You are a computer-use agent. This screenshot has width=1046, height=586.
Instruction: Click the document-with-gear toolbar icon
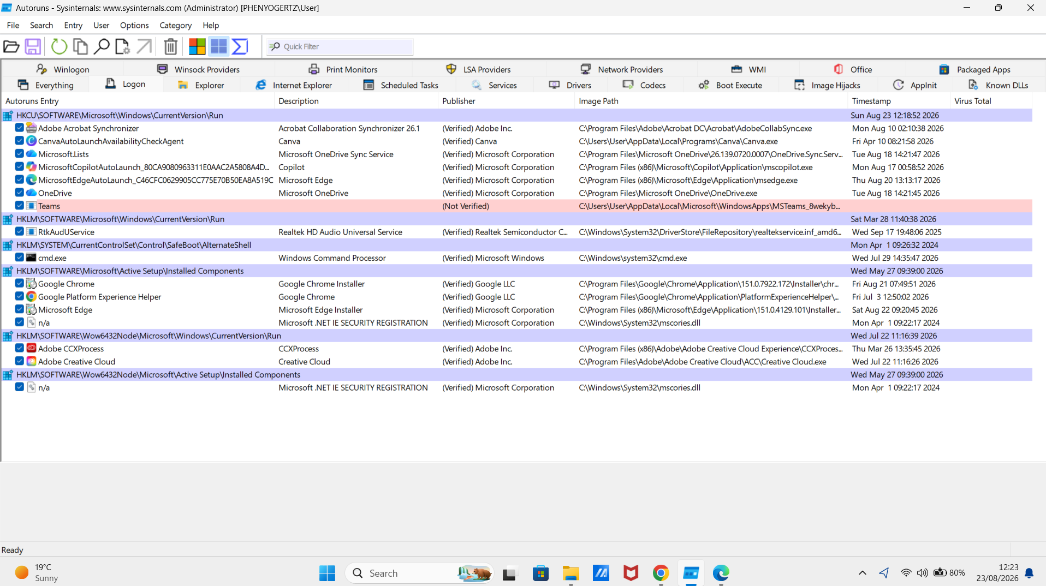click(x=123, y=47)
